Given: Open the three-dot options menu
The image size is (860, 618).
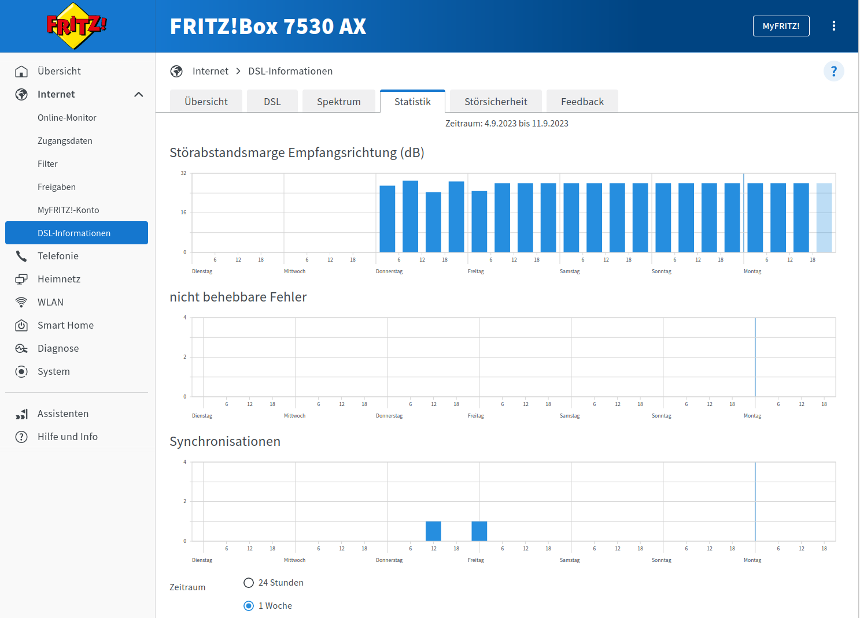Looking at the screenshot, I should click(833, 26).
